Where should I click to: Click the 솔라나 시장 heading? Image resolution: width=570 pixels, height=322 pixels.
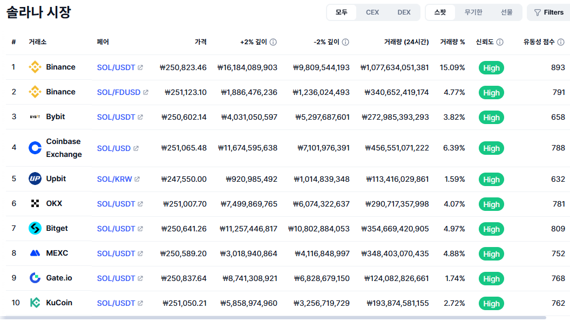coord(38,12)
